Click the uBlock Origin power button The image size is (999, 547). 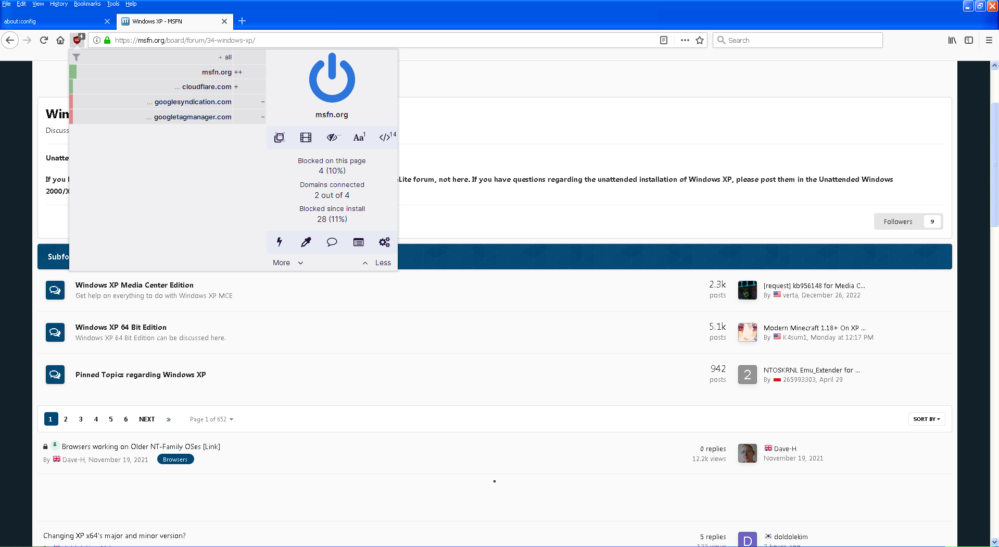tap(332, 78)
